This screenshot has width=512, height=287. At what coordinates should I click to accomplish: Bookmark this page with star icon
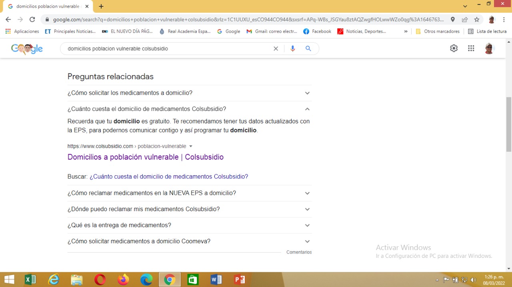477,20
